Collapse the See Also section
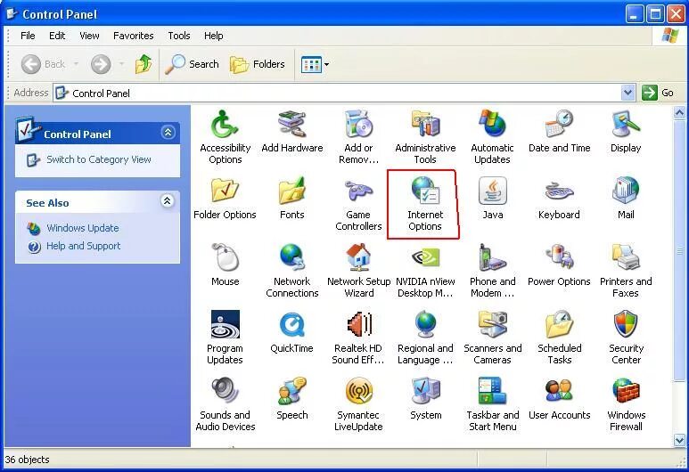Screen dimensions: 689x472 click(x=167, y=201)
